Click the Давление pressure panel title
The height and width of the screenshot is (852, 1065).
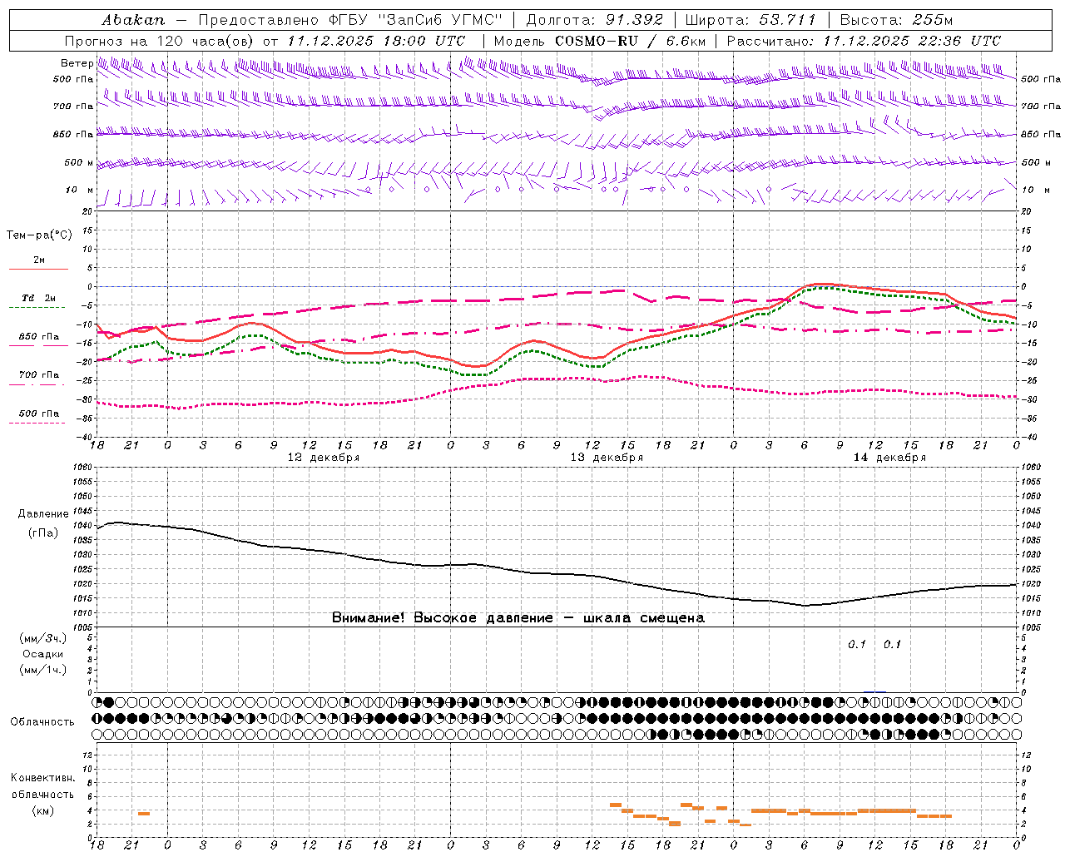[43, 514]
